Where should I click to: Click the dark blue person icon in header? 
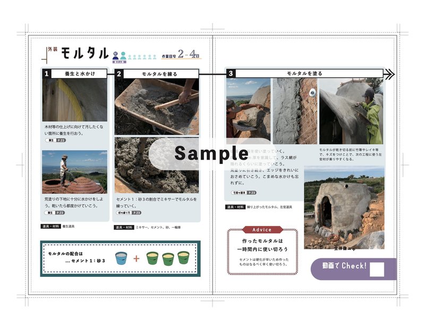click(116, 56)
